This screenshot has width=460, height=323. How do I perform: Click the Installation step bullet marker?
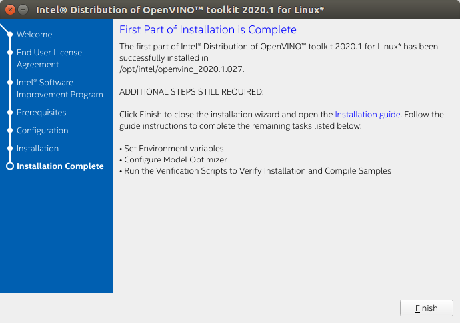pos(9,149)
